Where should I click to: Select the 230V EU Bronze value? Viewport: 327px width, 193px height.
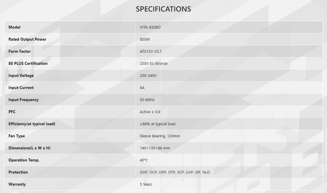click(154, 63)
